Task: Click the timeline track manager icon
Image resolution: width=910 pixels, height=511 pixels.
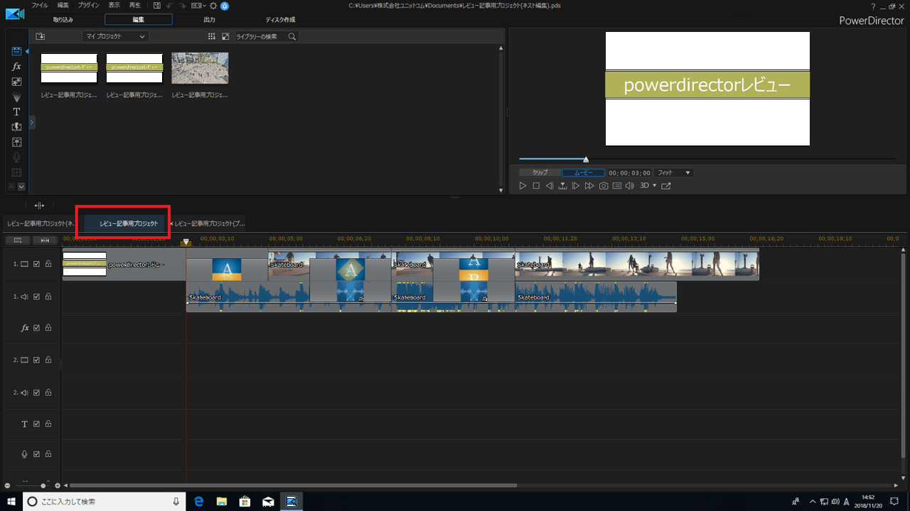Action: tap(18, 240)
